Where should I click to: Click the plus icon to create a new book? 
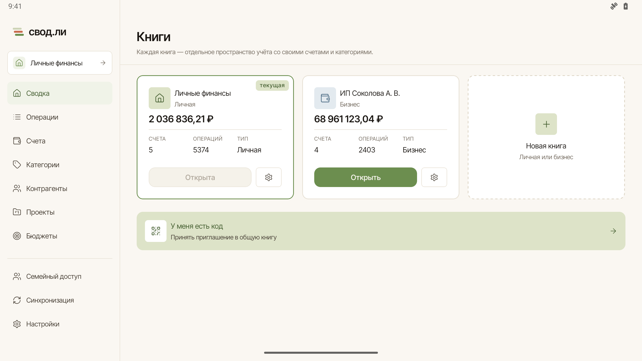[546, 124]
